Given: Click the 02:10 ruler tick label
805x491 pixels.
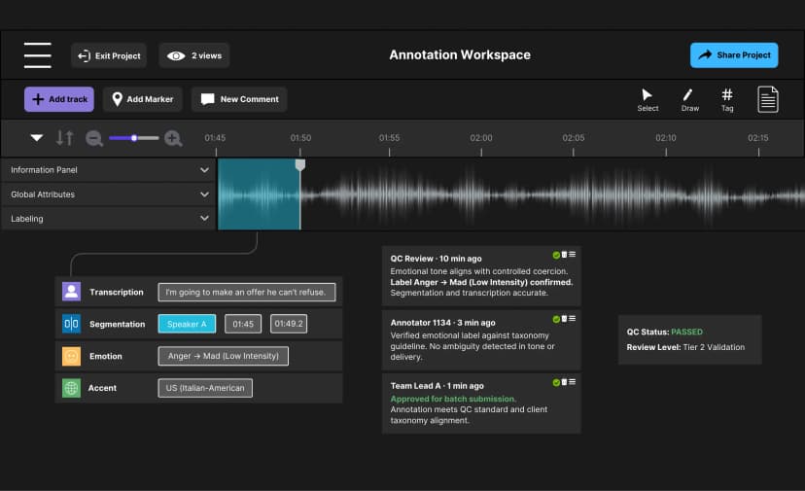Looking at the screenshot, I should (666, 138).
